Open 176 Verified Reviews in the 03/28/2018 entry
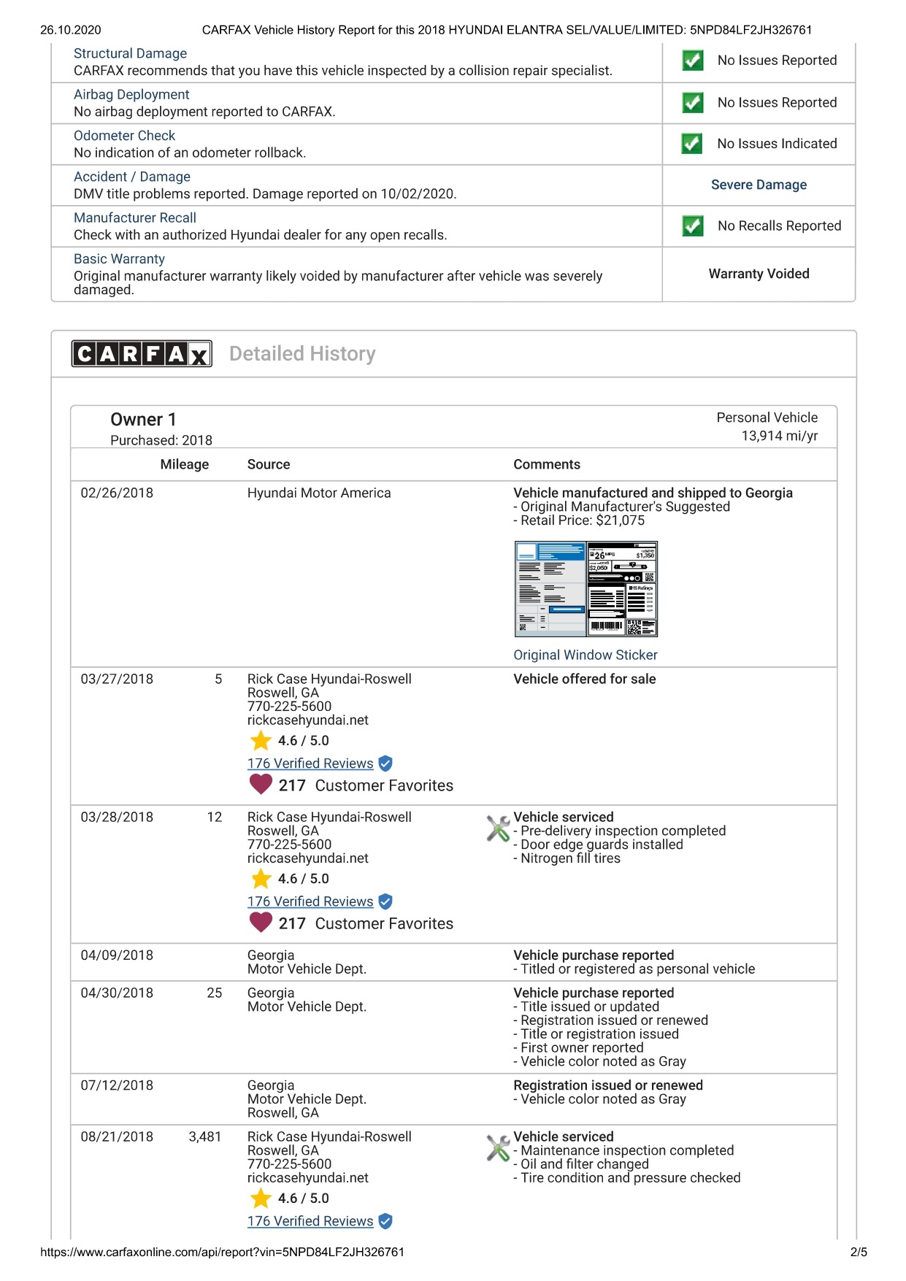Screen dimensions: 906x1281 (x=310, y=901)
